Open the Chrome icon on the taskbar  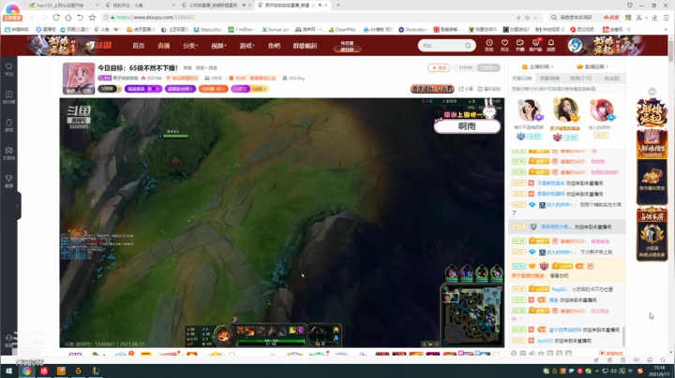click(26, 371)
